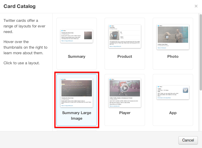Choose the Player card label
This screenshot has height=148, width=202.
point(125,113)
